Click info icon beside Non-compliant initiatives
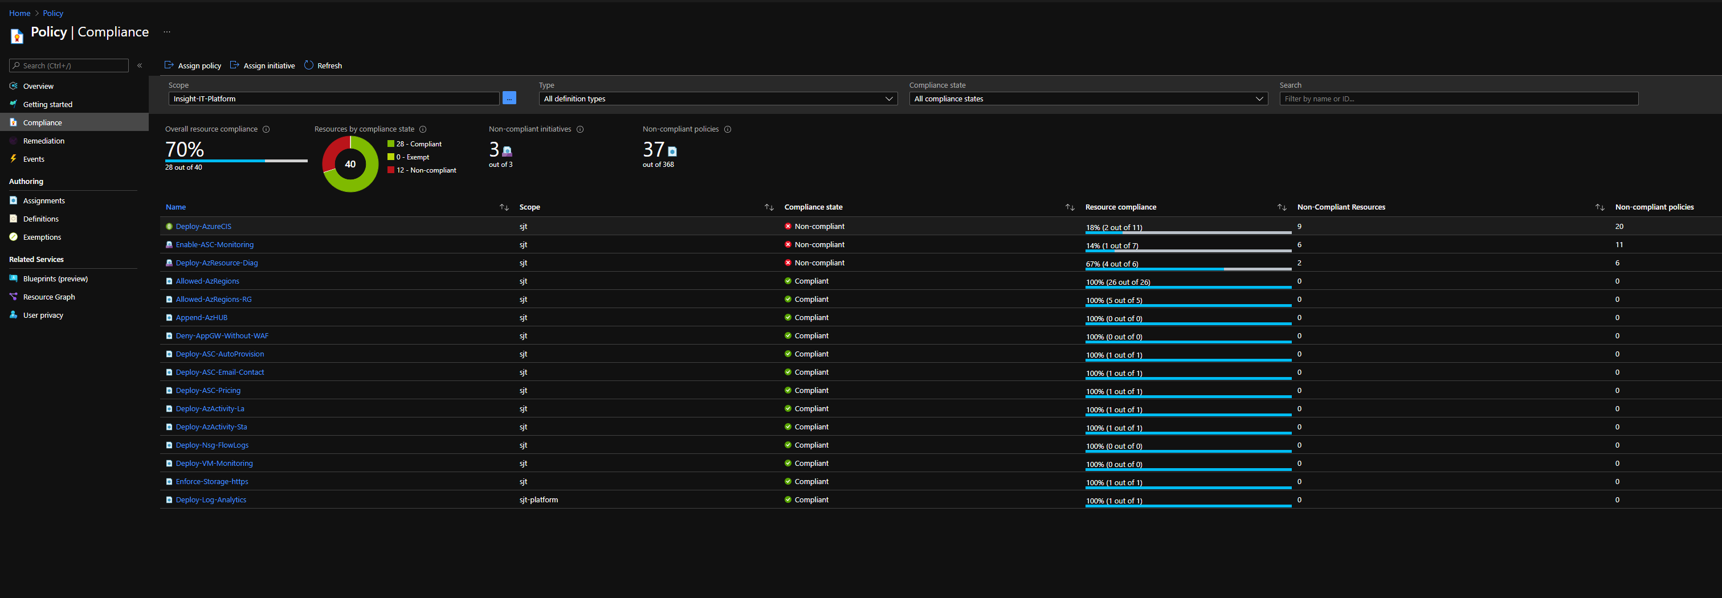The image size is (1722, 598). (x=580, y=129)
